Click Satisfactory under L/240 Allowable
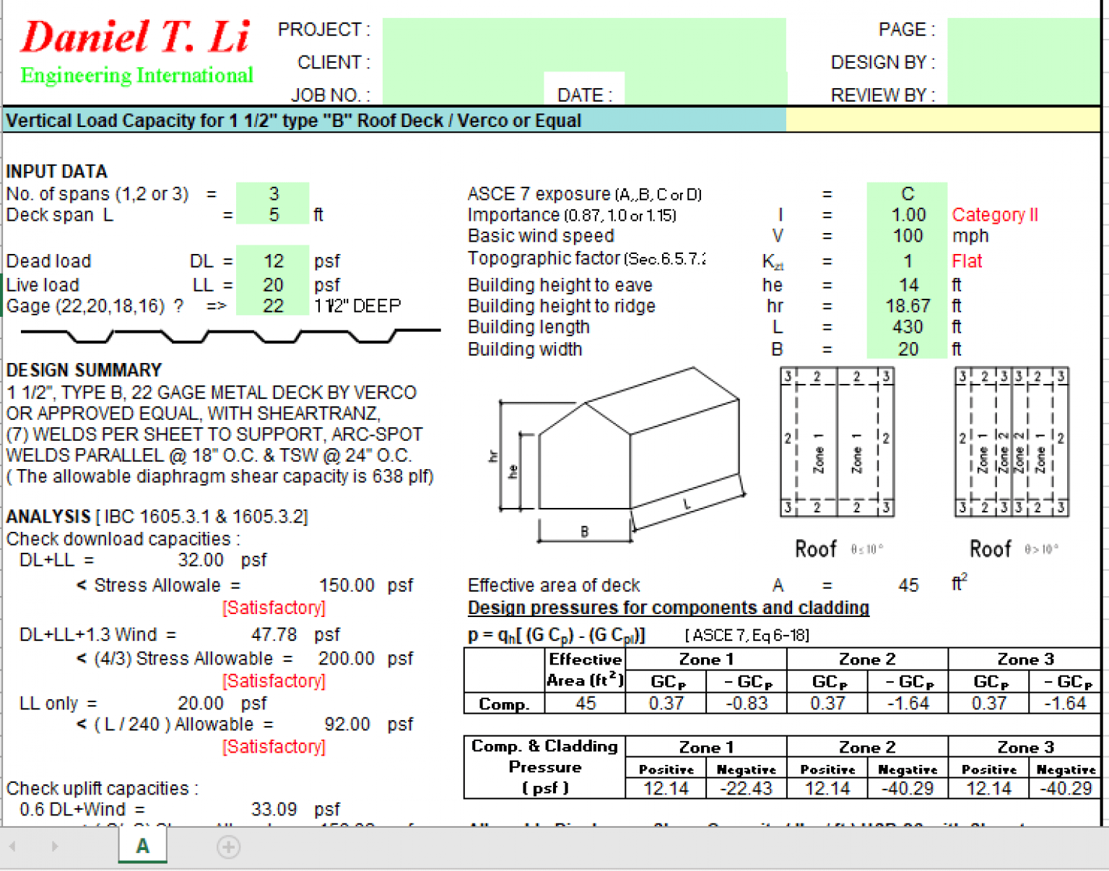The width and height of the screenshot is (1109, 871). click(274, 746)
